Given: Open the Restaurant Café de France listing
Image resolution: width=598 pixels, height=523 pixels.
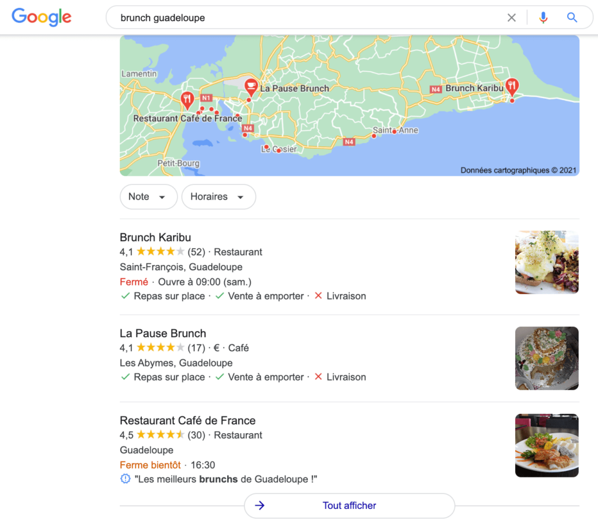Looking at the screenshot, I should click(x=187, y=420).
